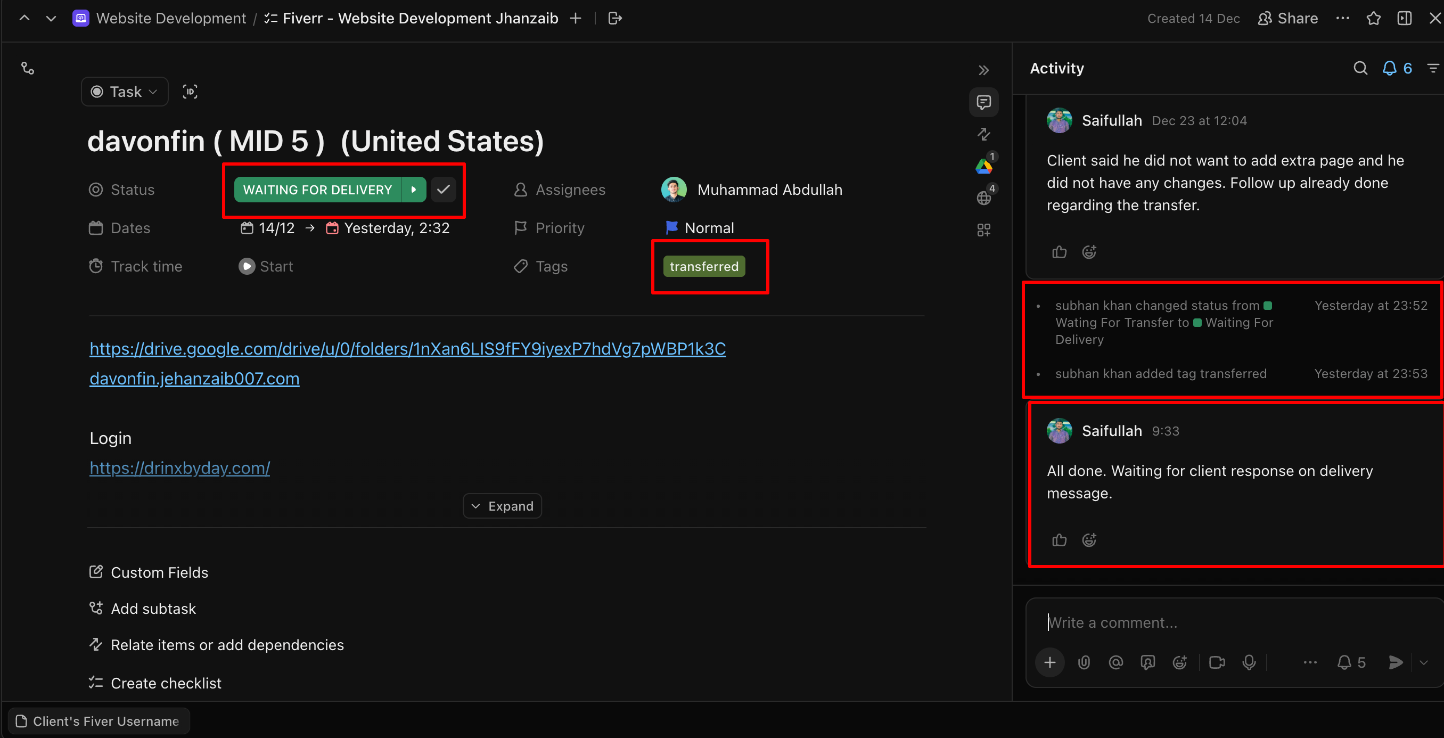Favorite this task with the star icon
This screenshot has width=1444, height=738.
pos(1373,19)
